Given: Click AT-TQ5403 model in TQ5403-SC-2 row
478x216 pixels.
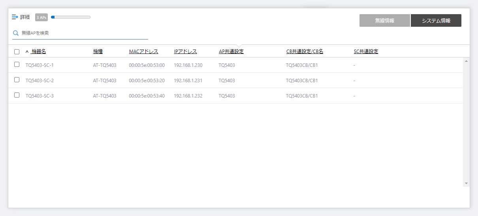Looking at the screenshot, I should click(105, 81).
